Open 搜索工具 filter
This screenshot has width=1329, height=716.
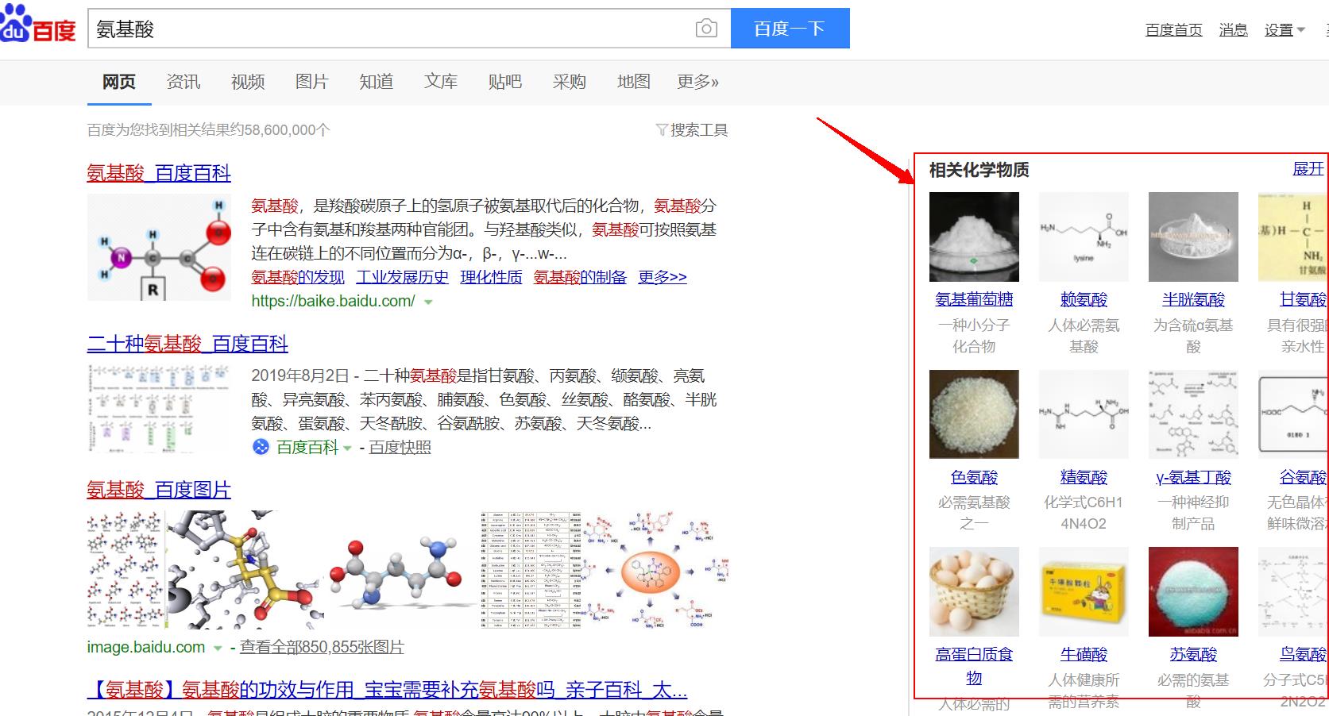[692, 130]
